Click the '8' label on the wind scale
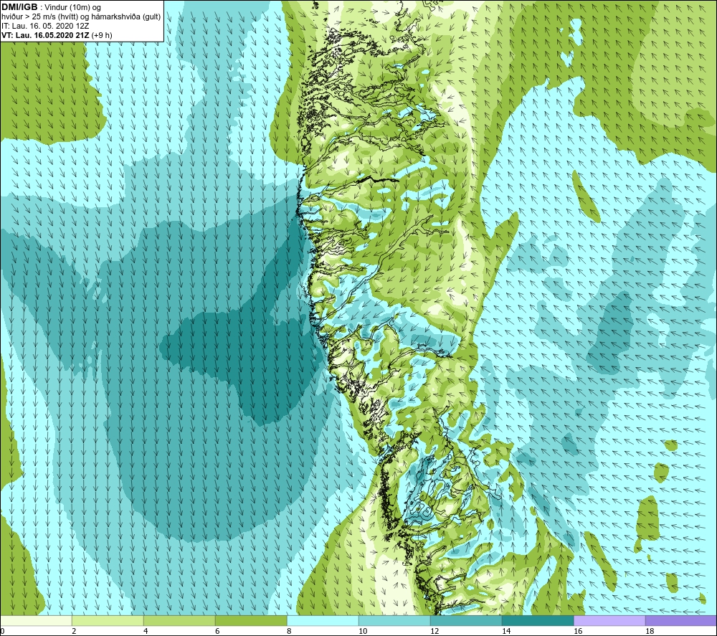 pyautogui.click(x=290, y=631)
